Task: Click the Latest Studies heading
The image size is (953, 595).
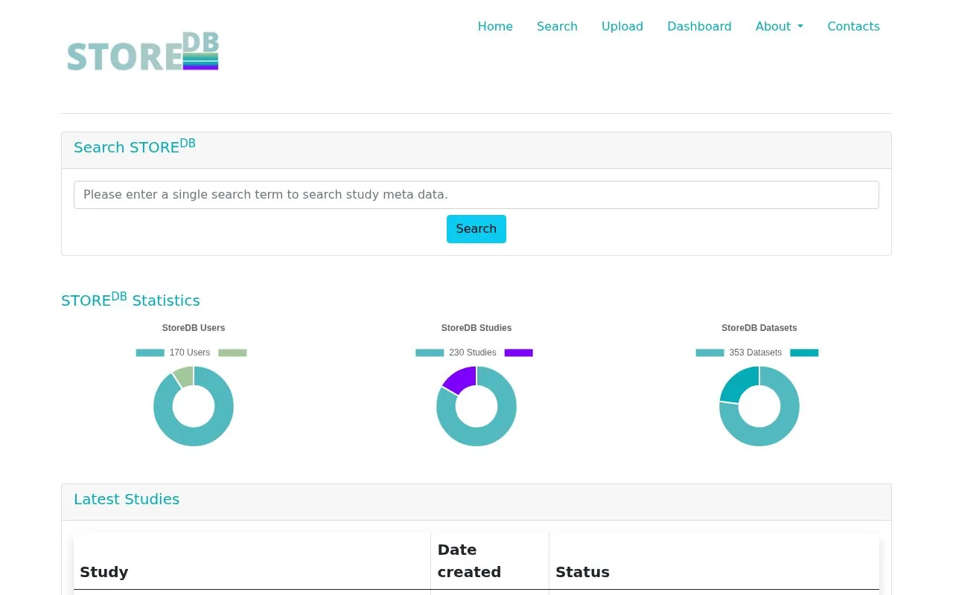Action: coord(127,499)
